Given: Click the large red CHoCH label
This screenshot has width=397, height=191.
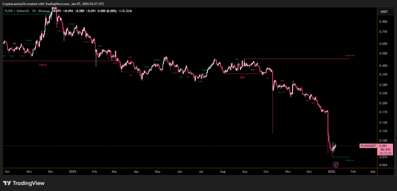Looking at the screenshot, I should click(43, 65).
